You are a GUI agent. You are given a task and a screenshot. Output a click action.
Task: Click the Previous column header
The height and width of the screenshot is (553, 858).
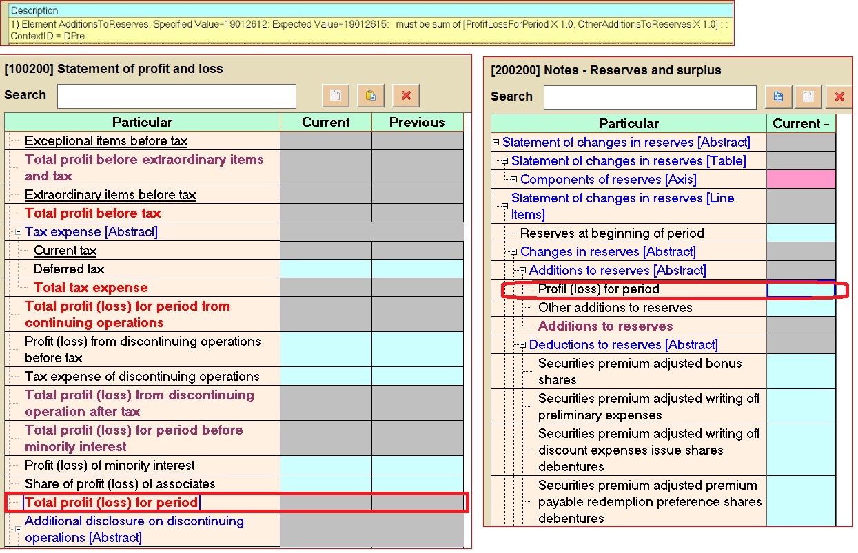pyautogui.click(x=417, y=123)
